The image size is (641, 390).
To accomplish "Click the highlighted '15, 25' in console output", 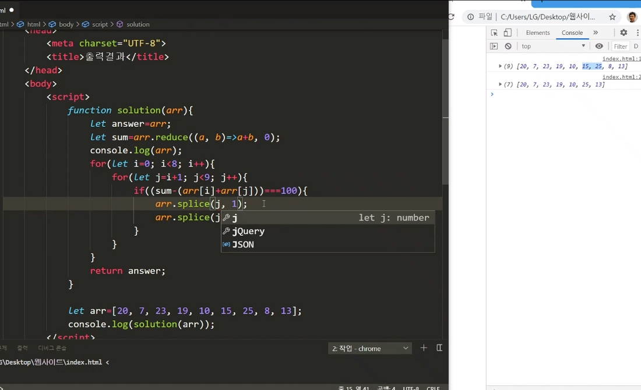I will pos(592,66).
